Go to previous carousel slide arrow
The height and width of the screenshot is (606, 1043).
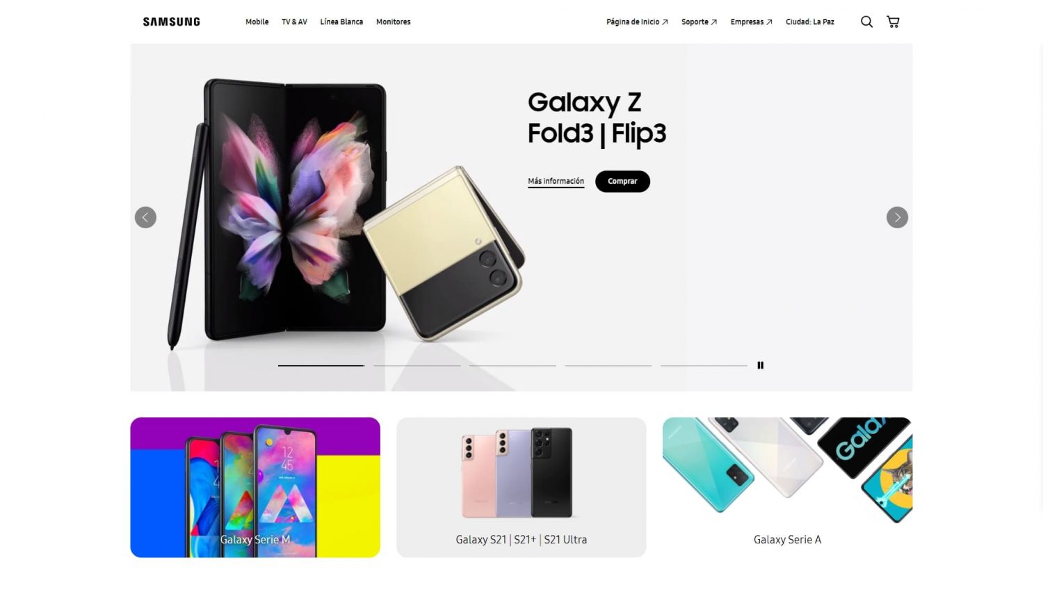[x=145, y=217]
